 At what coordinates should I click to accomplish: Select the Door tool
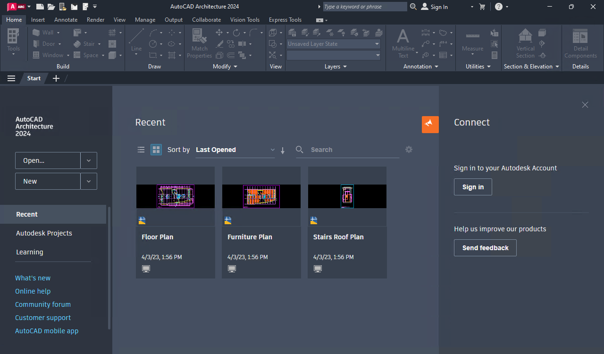44,44
